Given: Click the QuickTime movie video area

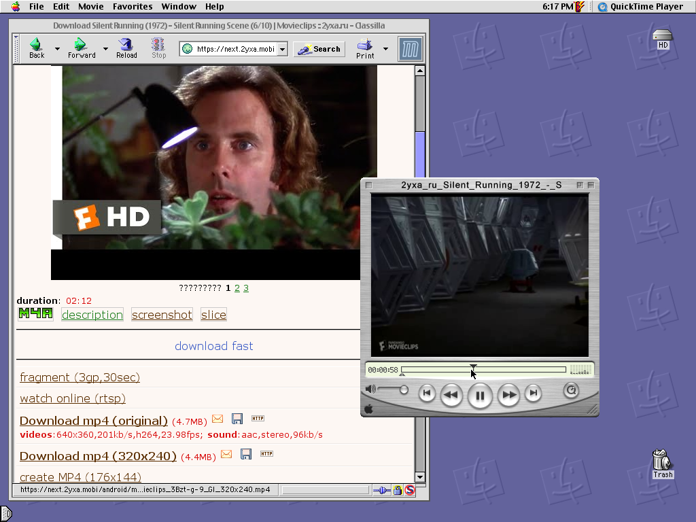Looking at the screenshot, I should (x=480, y=276).
